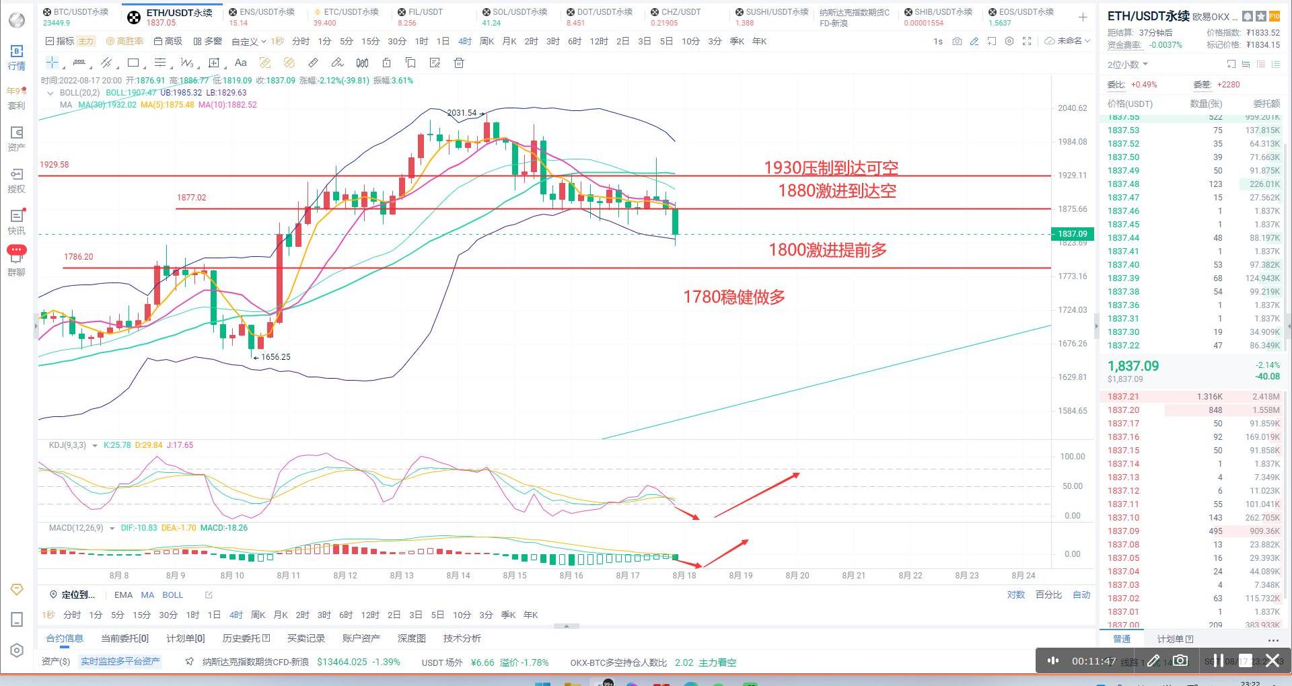Click the star favorite icon for ETH/USDT

(1261, 16)
